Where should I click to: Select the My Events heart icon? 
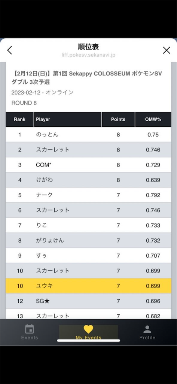(88, 329)
